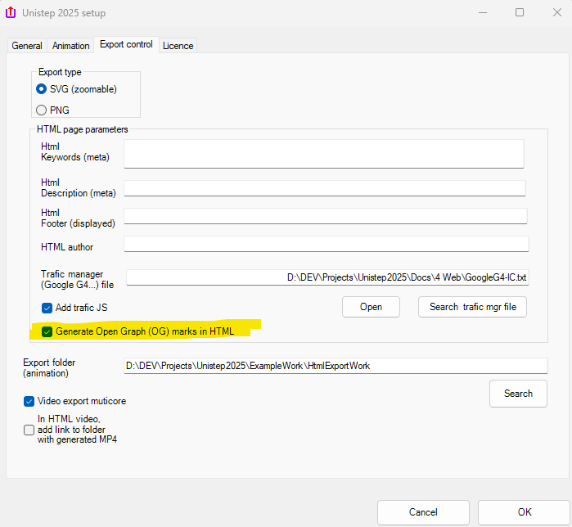572x527 pixels.
Task: Focus the Html Description (meta) field
Action: click(324, 188)
